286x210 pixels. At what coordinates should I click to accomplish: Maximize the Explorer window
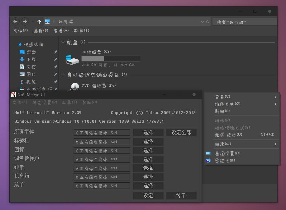pos(255,11)
